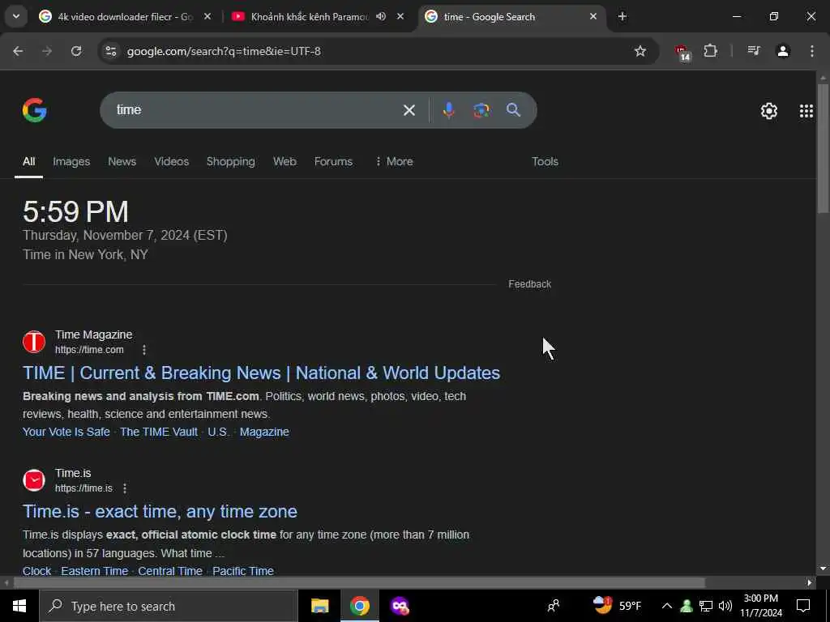Search by image with Google Lens
The image size is (830, 622).
click(x=481, y=110)
